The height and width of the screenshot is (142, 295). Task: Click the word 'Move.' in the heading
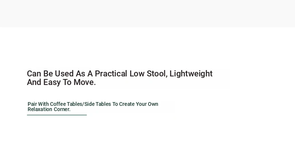[x=85, y=82]
